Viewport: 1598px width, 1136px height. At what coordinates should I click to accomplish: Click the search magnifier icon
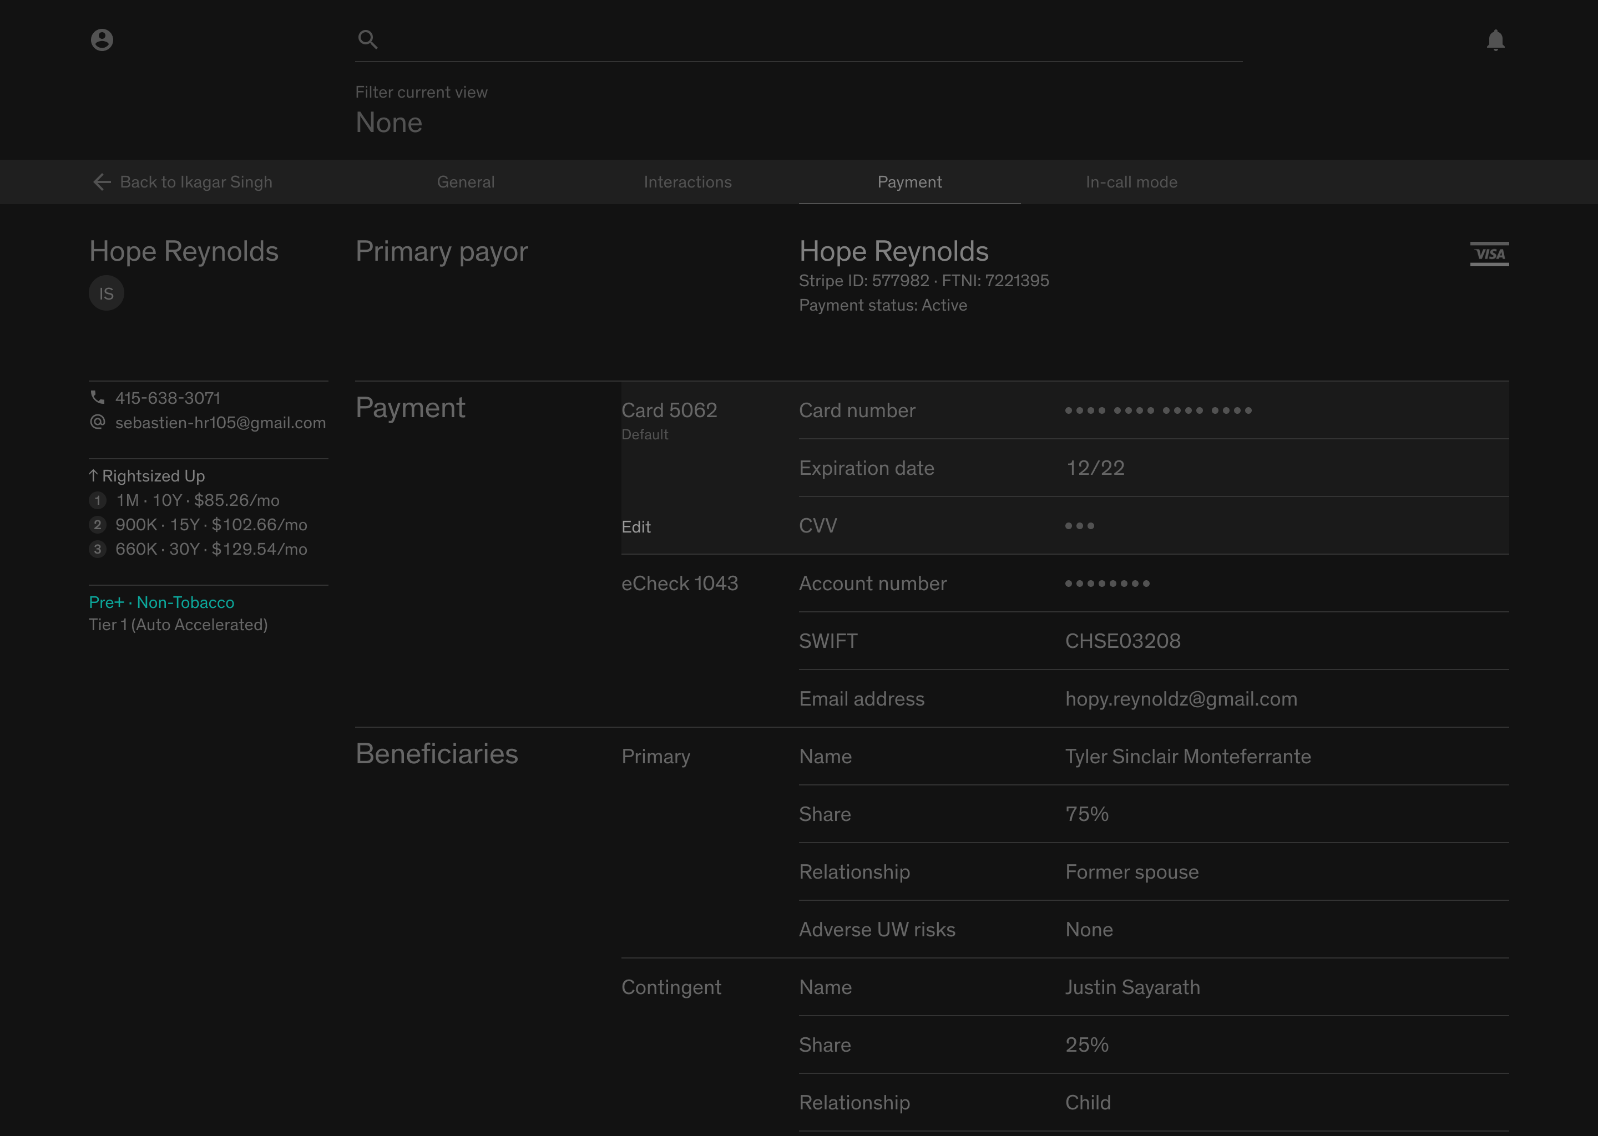tap(368, 40)
